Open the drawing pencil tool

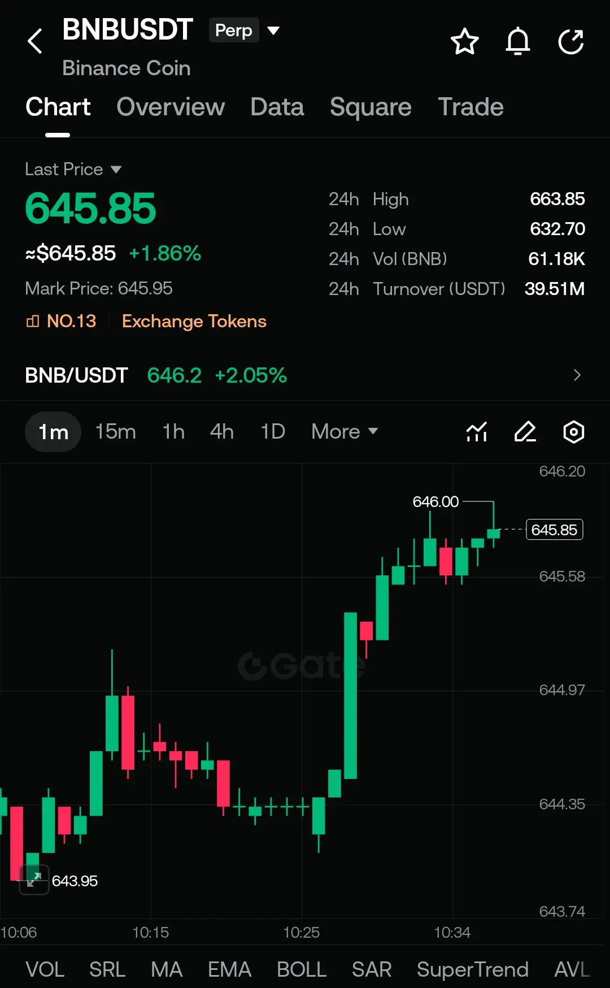[x=525, y=432]
